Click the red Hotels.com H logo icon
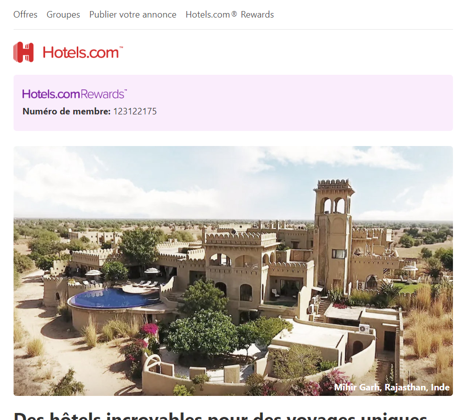Viewport: 466px width, 420px height. click(x=24, y=52)
